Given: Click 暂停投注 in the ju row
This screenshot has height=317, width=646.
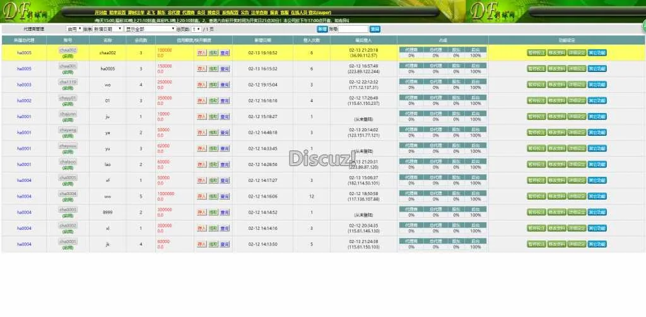Looking at the screenshot, I should tap(536, 117).
